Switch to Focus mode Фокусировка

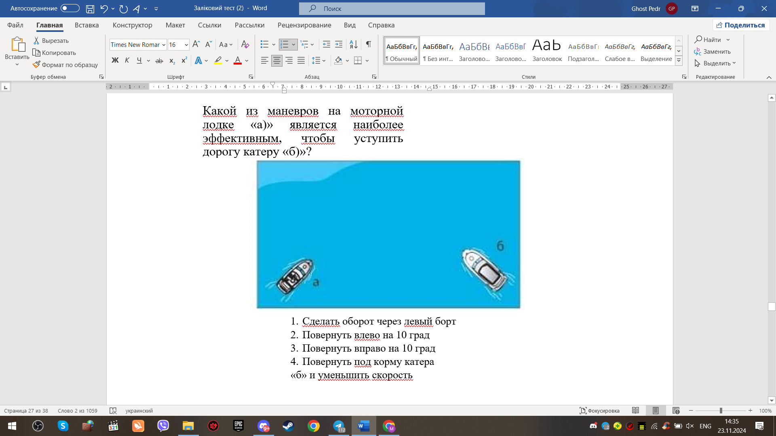(599, 411)
